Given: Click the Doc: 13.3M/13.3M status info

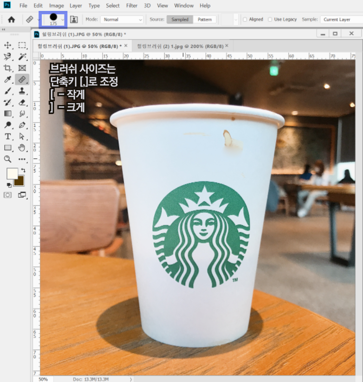Looking at the screenshot, I should click(x=91, y=379).
